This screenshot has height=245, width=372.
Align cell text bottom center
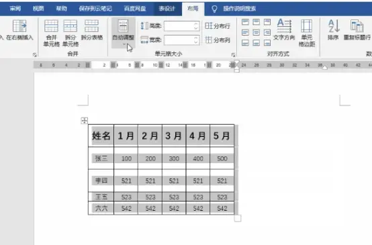(x=256, y=43)
